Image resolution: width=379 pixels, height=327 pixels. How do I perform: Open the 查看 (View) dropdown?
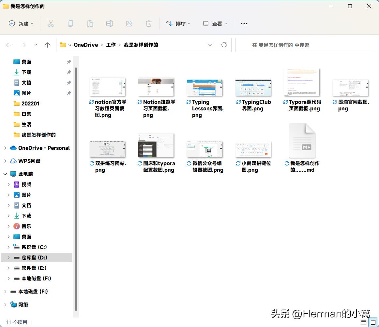click(215, 23)
